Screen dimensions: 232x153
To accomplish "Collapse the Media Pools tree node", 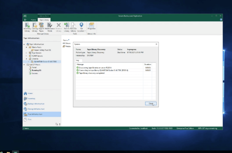I will pos(26,47).
